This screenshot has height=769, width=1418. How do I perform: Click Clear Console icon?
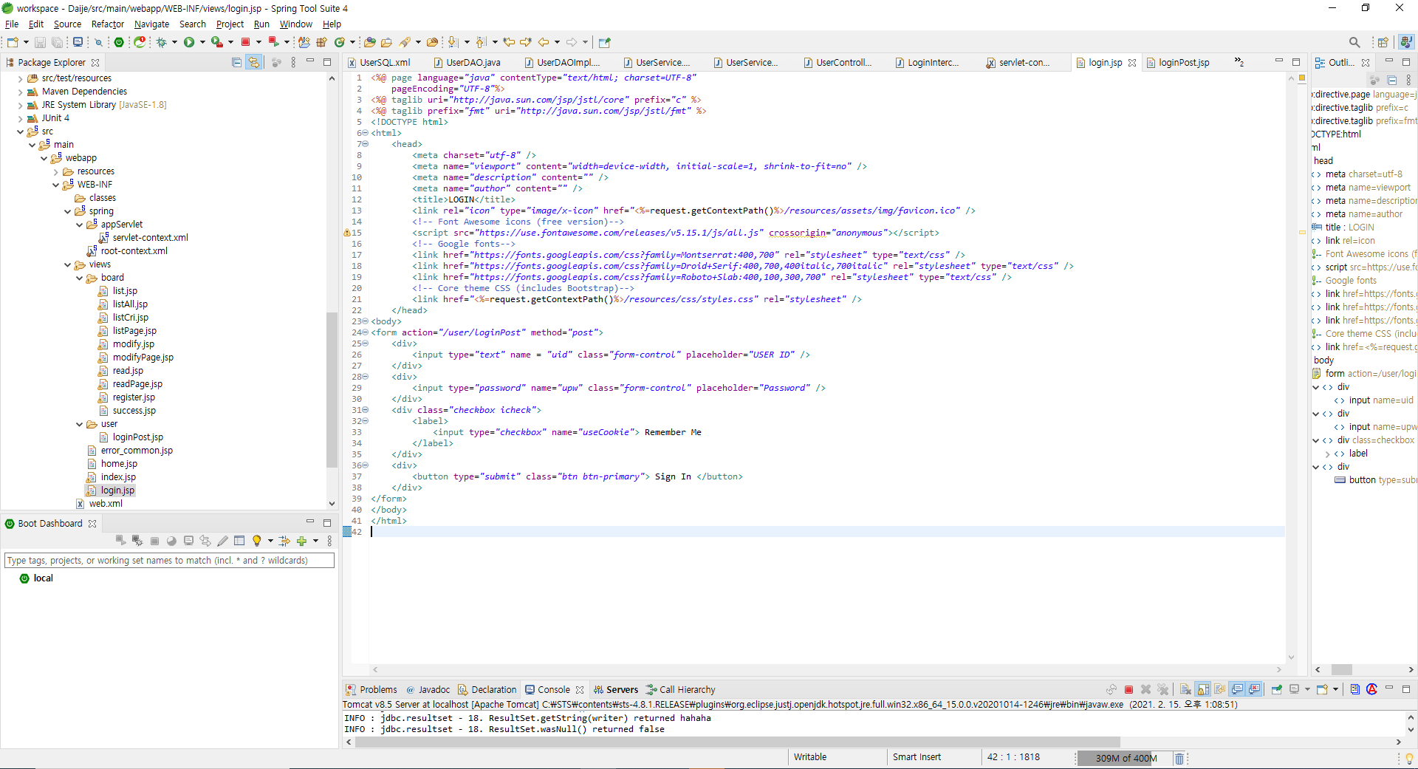(x=1185, y=689)
